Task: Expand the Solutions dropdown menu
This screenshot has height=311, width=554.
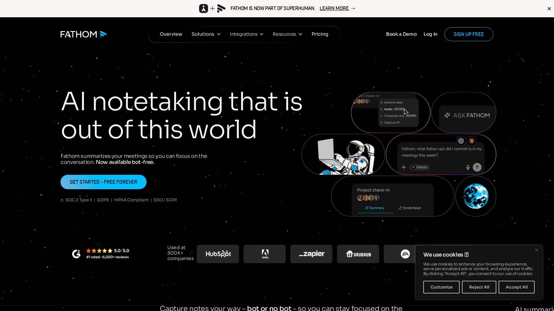Action: 206,34
